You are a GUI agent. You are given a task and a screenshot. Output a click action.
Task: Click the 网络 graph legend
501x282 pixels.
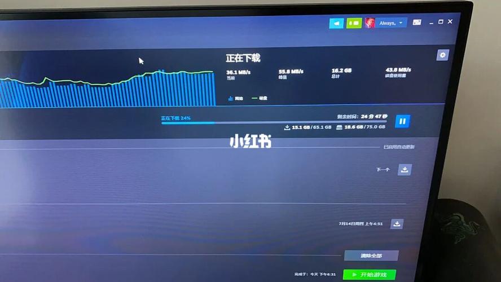pos(235,98)
